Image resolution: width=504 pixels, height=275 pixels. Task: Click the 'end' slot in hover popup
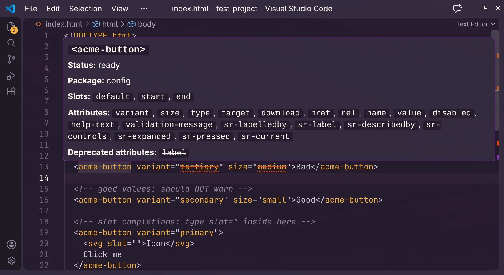click(183, 96)
